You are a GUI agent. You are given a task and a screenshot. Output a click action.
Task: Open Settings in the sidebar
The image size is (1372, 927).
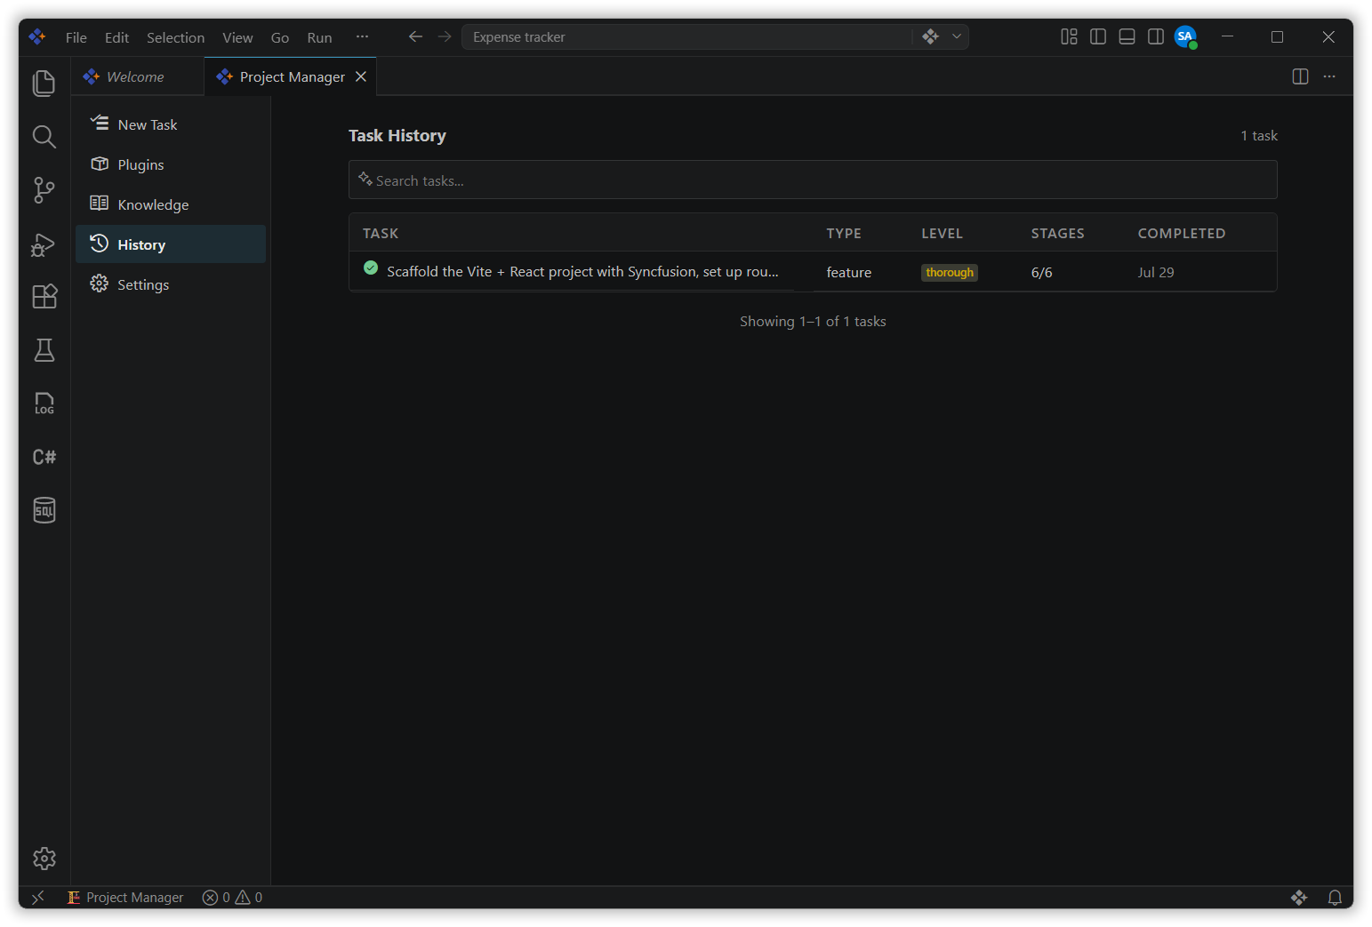click(171, 284)
